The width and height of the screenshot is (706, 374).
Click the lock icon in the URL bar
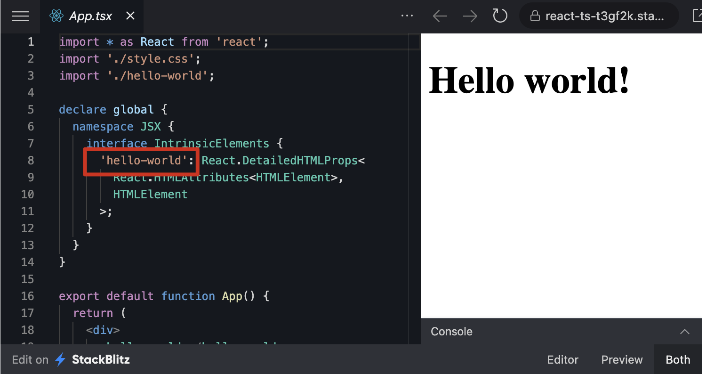click(x=535, y=16)
